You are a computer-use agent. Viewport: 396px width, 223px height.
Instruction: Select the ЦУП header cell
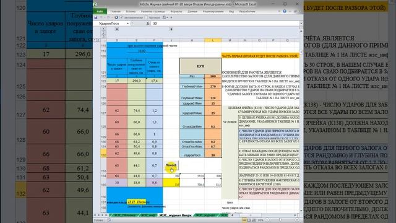click(x=200, y=66)
